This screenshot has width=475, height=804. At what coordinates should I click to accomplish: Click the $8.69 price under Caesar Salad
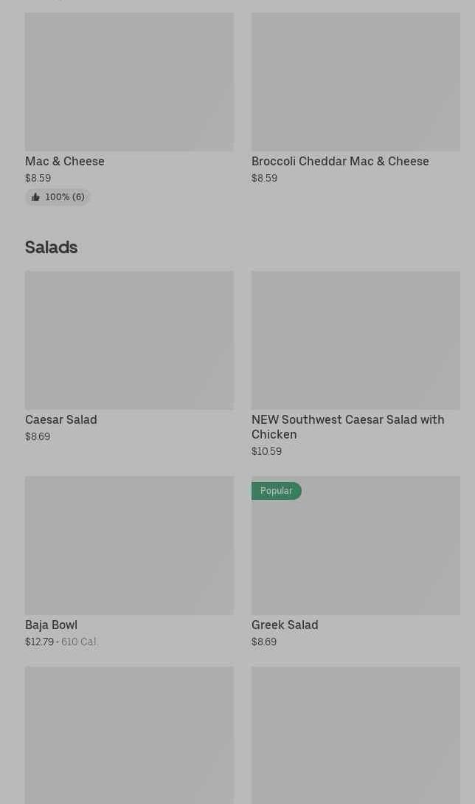38,436
